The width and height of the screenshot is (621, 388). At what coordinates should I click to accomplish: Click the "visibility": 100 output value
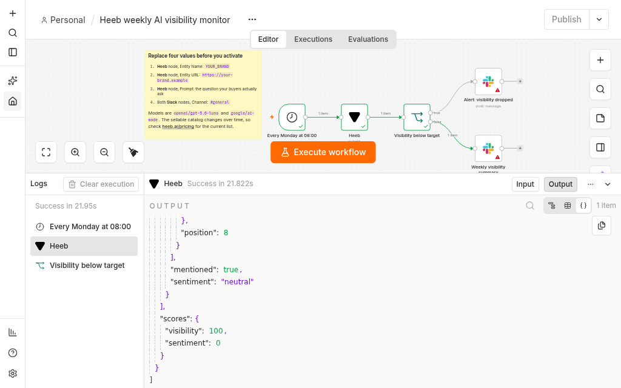(x=216, y=330)
